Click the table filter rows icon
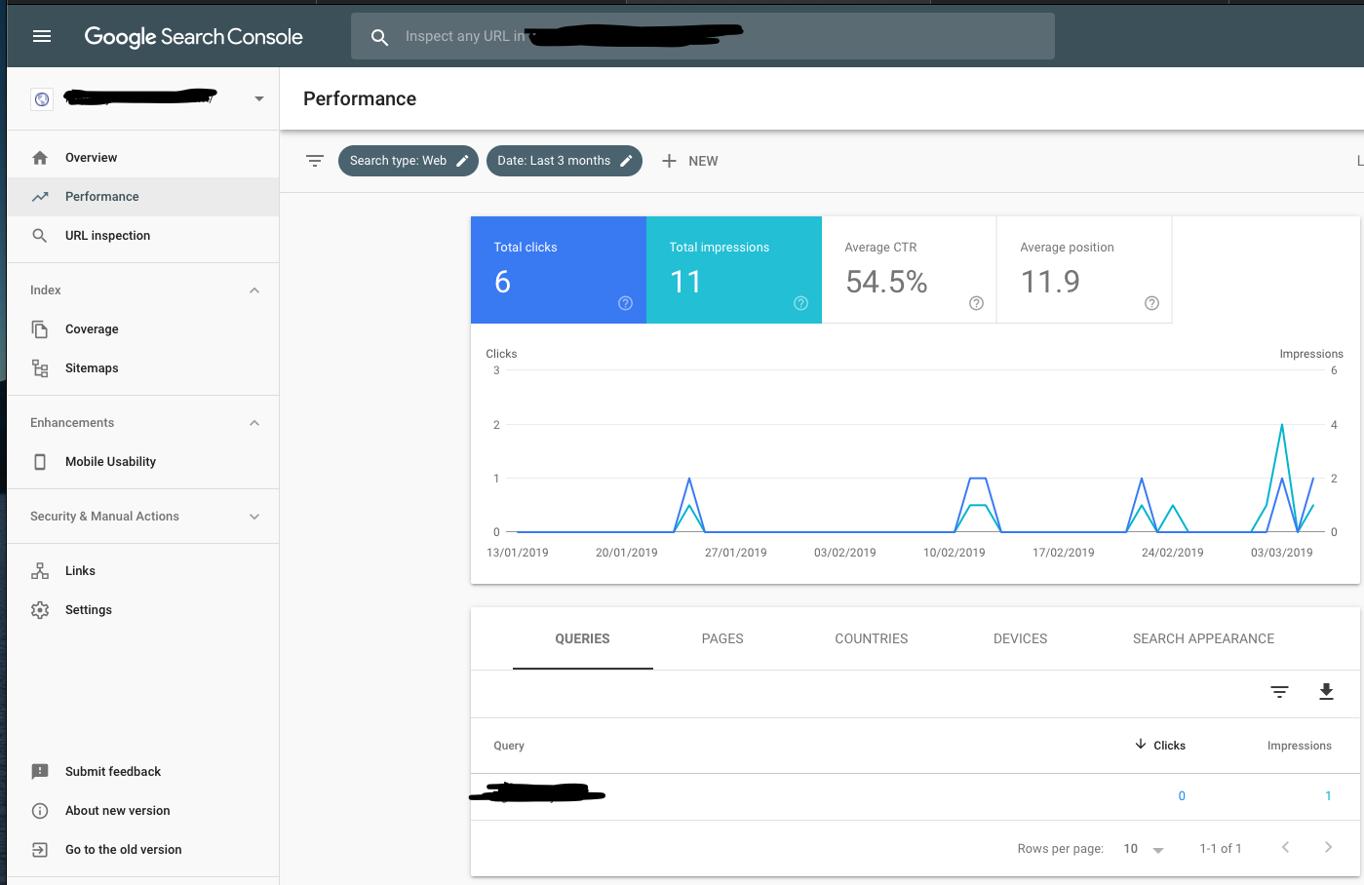 coord(1280,692)
